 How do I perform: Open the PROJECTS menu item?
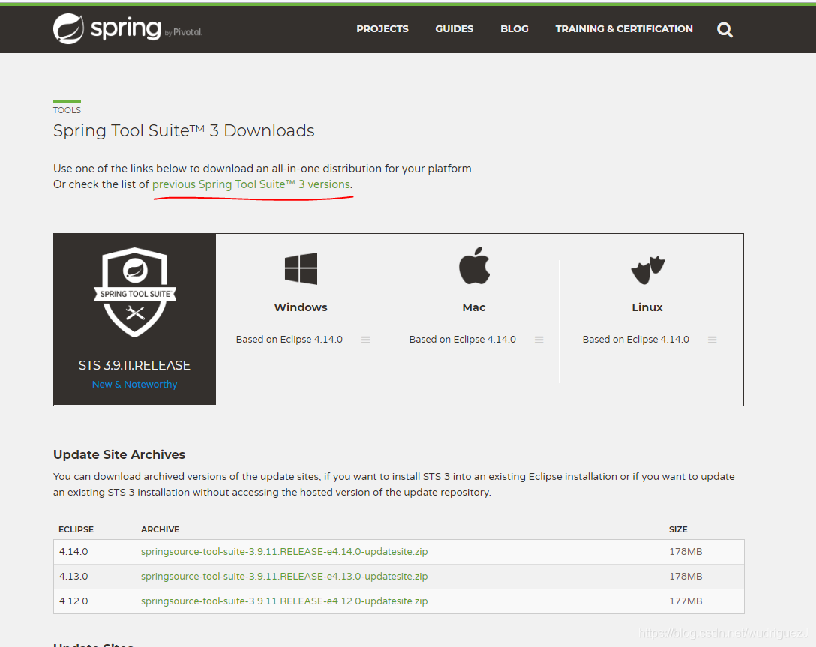click(382, 28)
